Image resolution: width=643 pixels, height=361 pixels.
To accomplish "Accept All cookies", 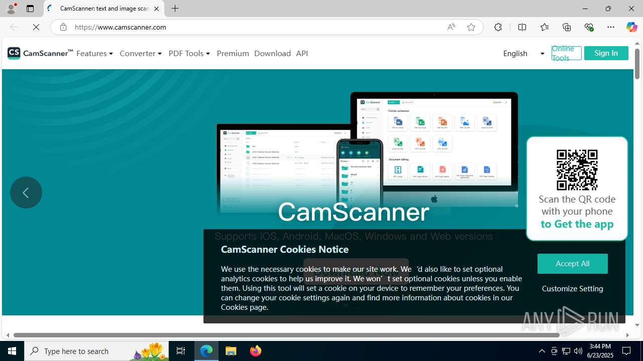I will click(572, 264).
